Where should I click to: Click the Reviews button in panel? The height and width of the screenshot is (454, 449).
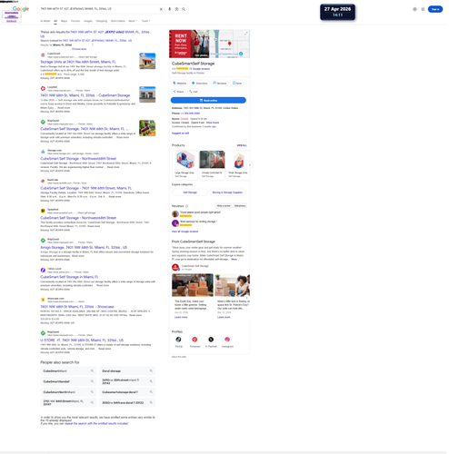click(220, 83)
